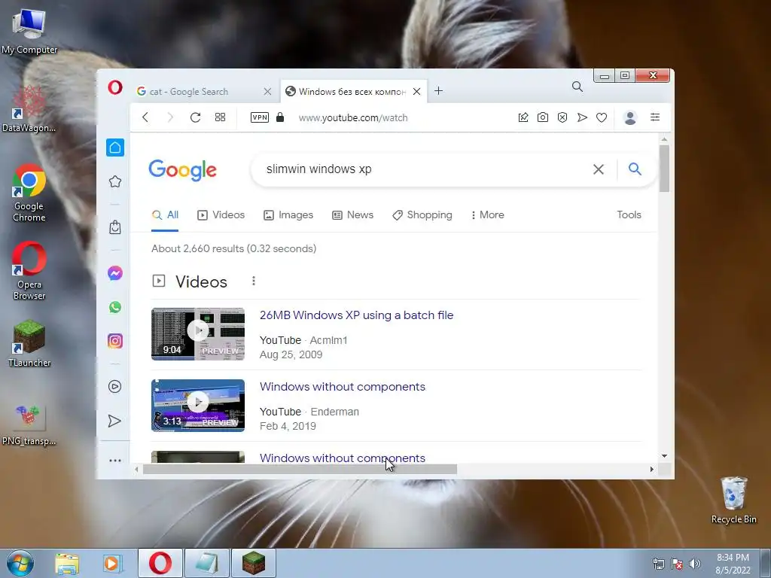Click the Google logo
Viewport: 771px width, 578px height.
pyautogui.click(x=182, y=170)
